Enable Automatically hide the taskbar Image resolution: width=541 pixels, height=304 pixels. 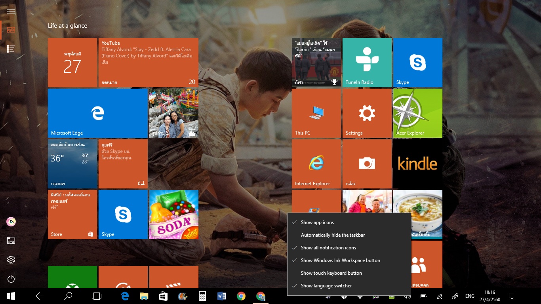349,235
